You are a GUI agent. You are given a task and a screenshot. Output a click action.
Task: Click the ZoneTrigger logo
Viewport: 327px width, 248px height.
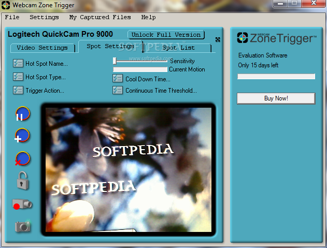click(x=277, y=38)
